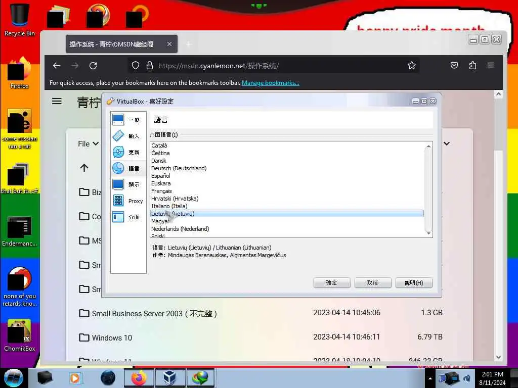Close the 操作系统 browser tab
This screenshot has width=518, height=388.
coord(169,44)
